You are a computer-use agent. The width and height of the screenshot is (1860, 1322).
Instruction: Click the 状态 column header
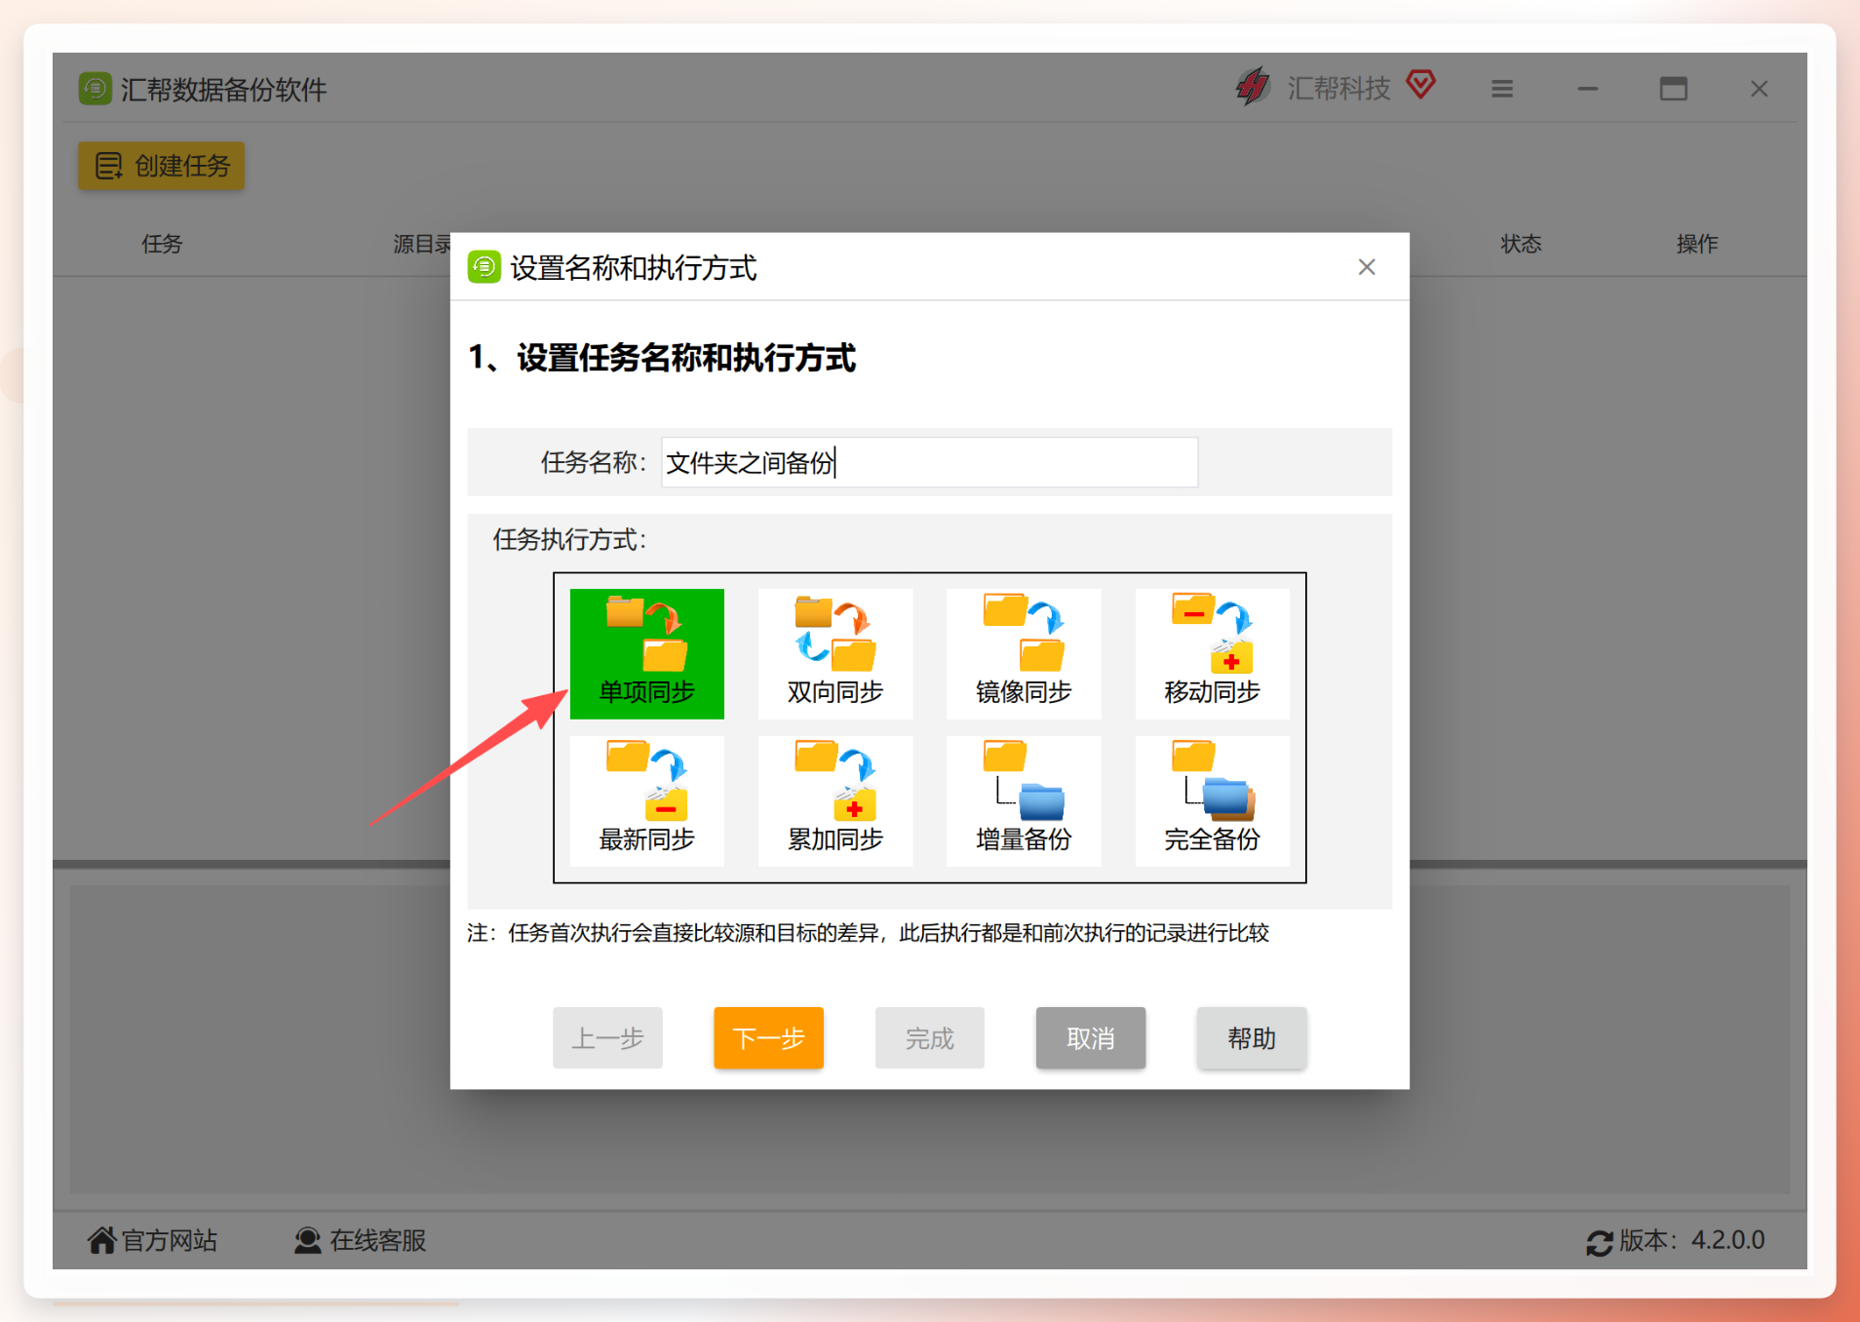[1521, 244]
